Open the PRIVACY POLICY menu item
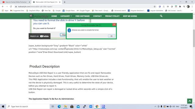The width and height of the screenshot is (195, 109). point(112,16)
